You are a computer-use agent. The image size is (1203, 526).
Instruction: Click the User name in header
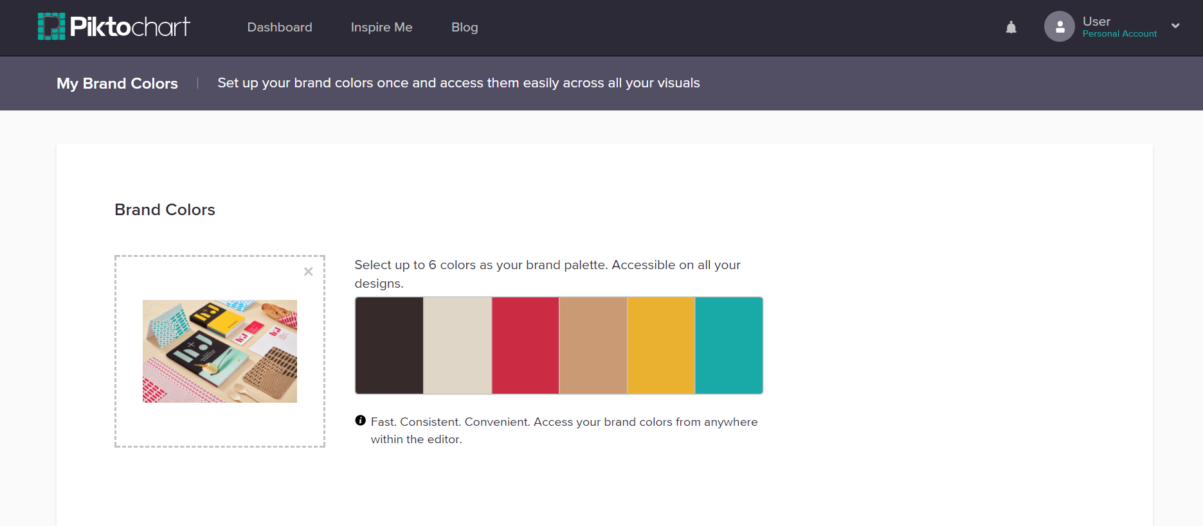tap(1096, 21)
